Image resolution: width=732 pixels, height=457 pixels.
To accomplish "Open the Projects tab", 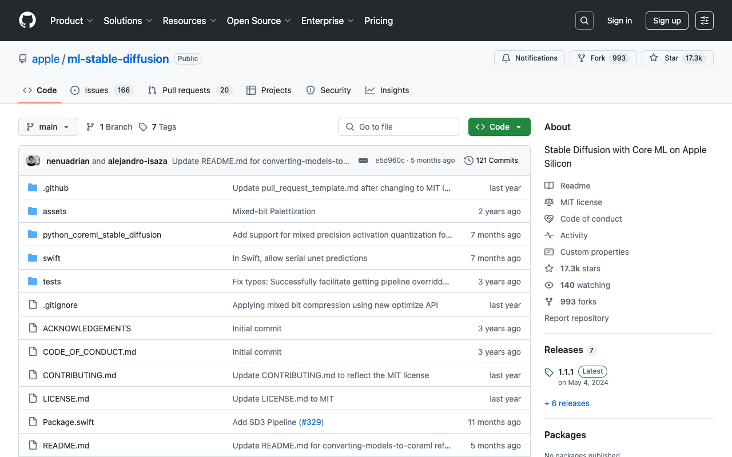I will tap(269, 90).
